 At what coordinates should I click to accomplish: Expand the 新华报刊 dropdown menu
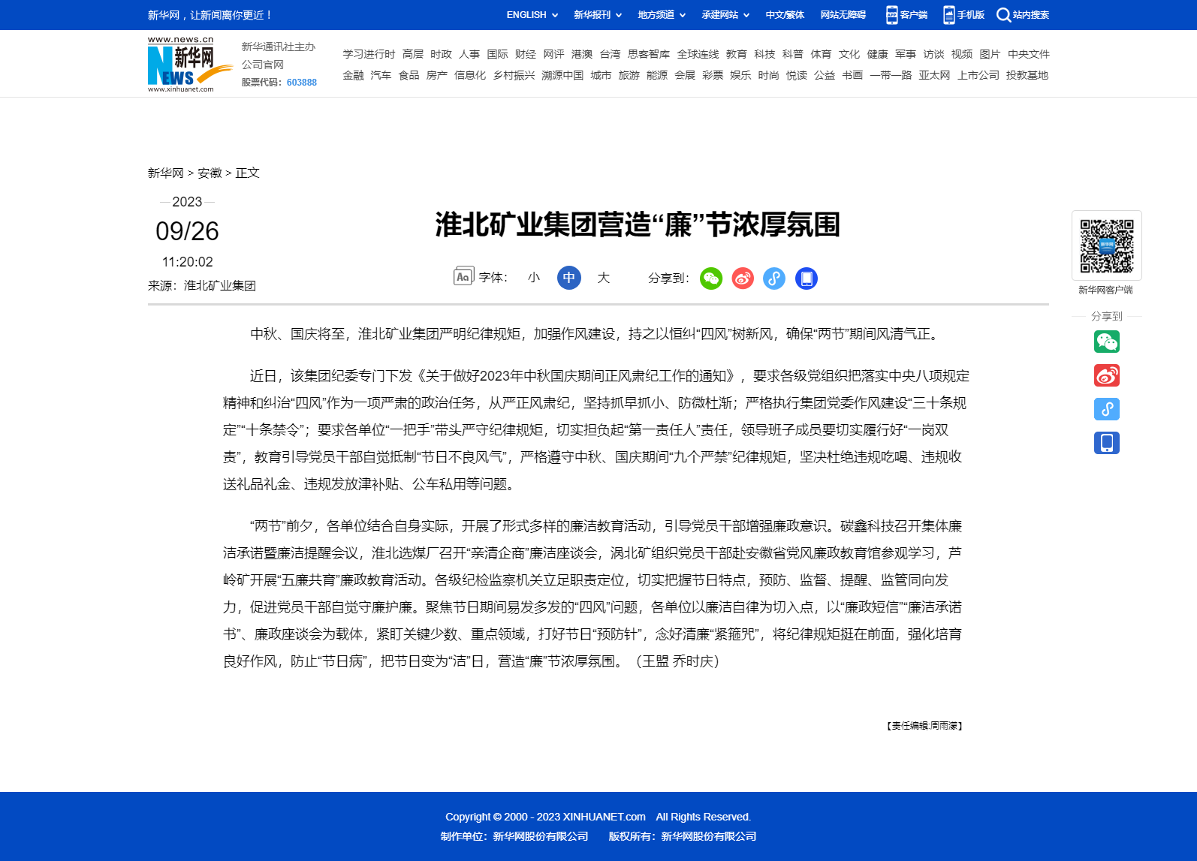coord(597,15)
